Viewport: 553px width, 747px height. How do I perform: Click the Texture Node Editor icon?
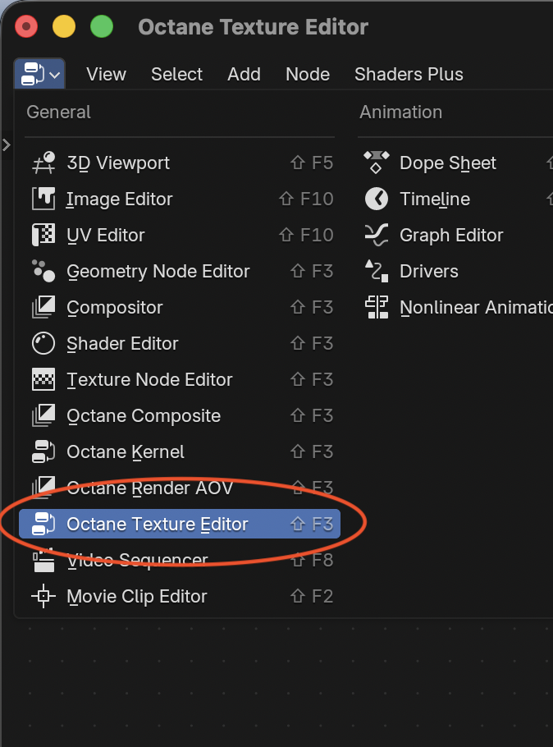[x=43, y=380]
